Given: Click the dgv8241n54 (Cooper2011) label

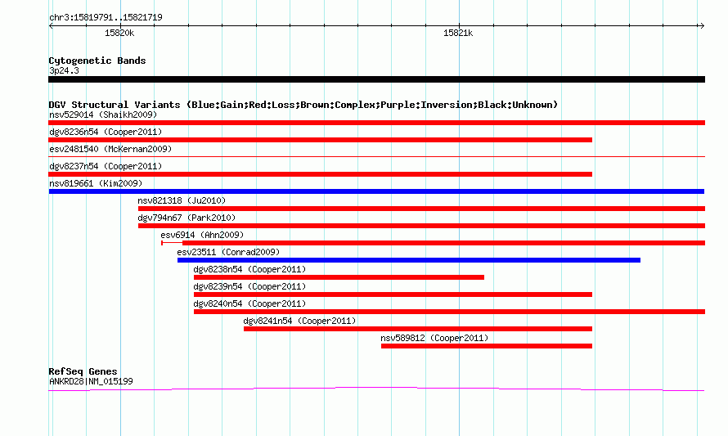Looking at the screenshot, I should [299, 321].
